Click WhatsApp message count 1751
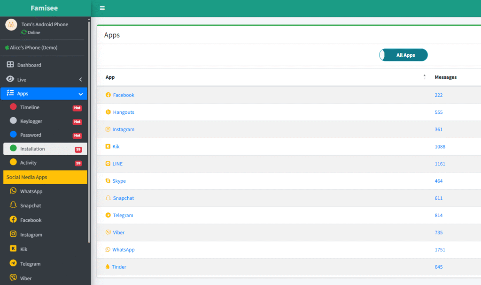This screenshot has height=285, width=481. (440, 249)
